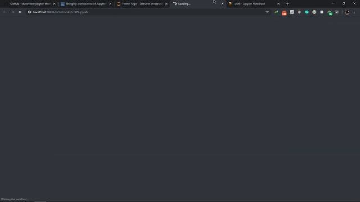Stop loading the page

20,12
